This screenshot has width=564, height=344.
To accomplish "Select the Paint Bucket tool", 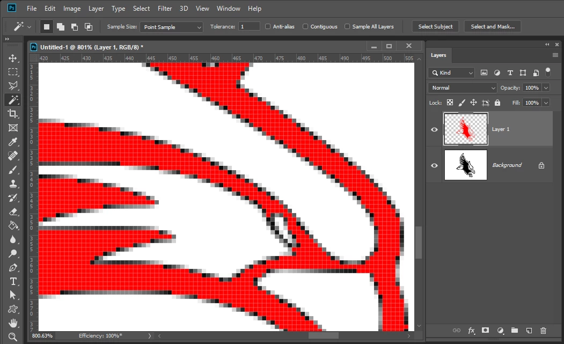I will click(13, 225).
